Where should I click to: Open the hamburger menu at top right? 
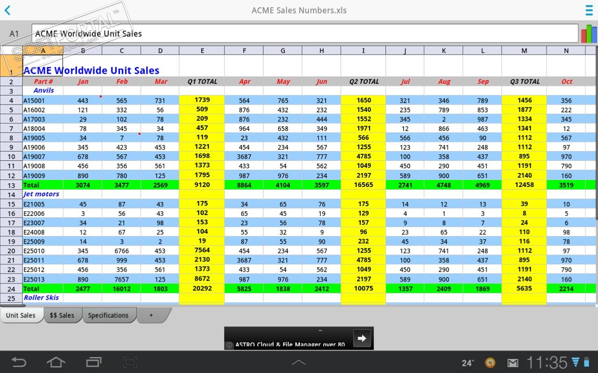click(x=589, y=10)
